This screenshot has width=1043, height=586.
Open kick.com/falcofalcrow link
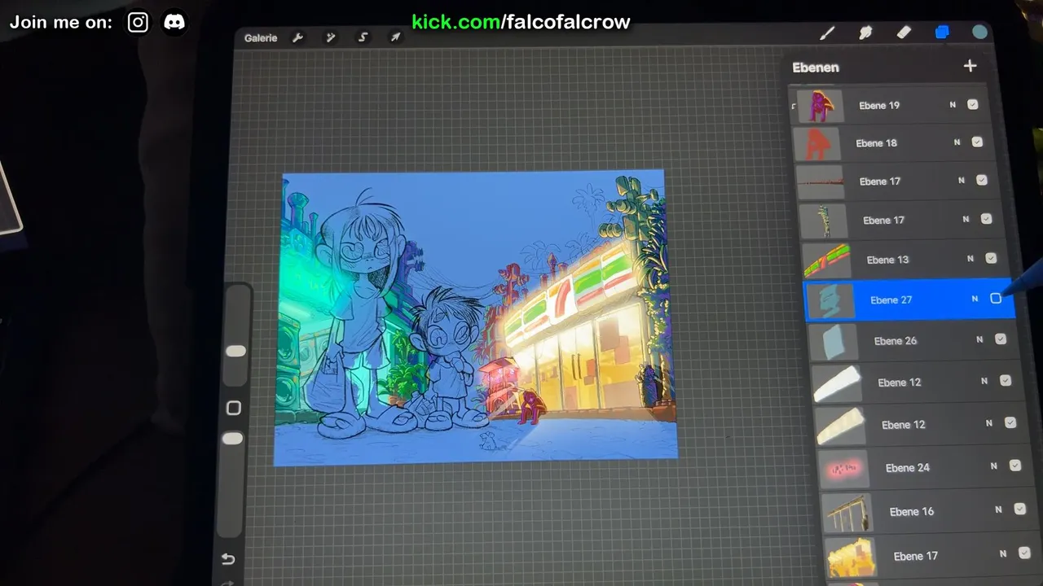(x=521, y=22)
